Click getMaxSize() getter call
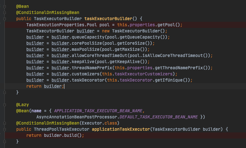The height and width of the screenshot is (148, 246). point(130,49)
